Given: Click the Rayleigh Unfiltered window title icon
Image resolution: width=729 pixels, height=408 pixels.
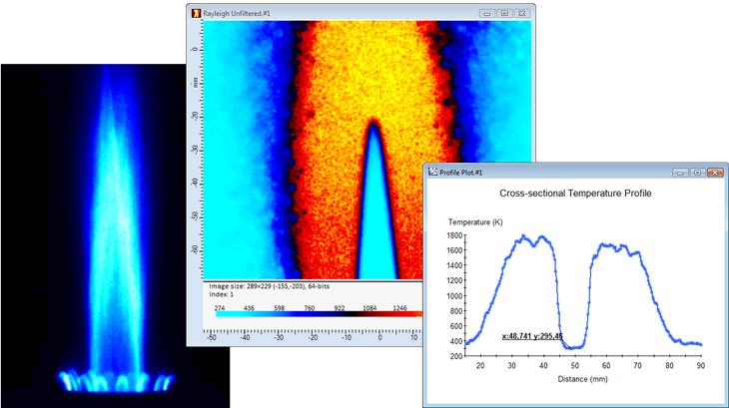Looking at the screenshot, I should 195,14.
